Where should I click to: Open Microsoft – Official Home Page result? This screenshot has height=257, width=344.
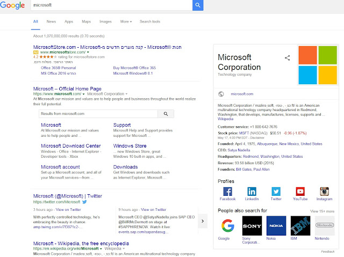click(67, 89)
